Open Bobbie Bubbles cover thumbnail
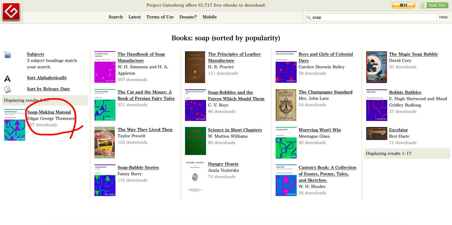This screenshot has height=225, width=452. 377,105
